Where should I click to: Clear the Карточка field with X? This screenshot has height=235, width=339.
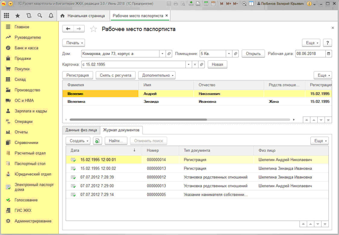(194, 65)
